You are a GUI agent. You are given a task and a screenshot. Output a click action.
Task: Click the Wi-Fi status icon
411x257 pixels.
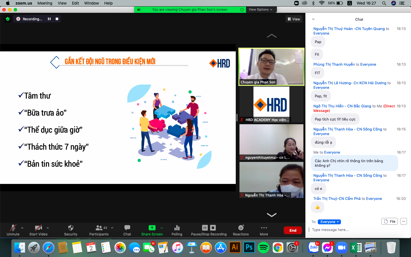322,3
